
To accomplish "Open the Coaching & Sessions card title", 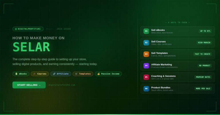I will coord(163,76).
